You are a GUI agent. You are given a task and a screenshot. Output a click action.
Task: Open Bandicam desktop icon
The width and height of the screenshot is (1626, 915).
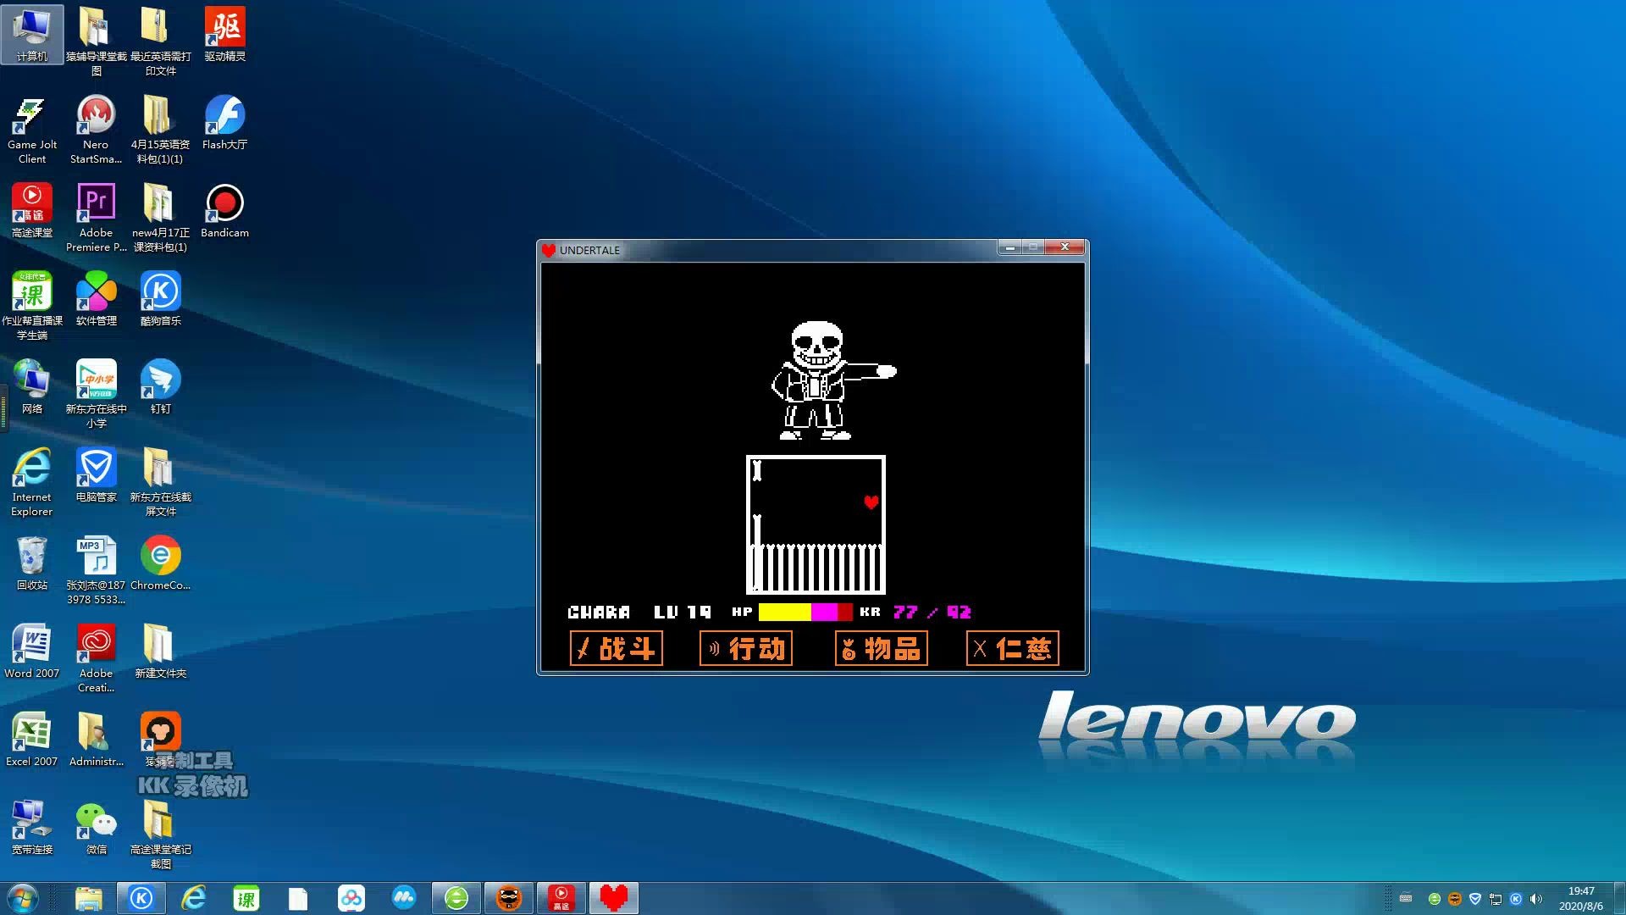(x=224, y=204)
